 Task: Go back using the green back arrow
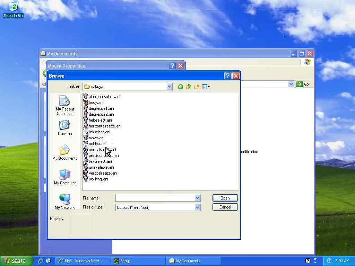point(180,87)
